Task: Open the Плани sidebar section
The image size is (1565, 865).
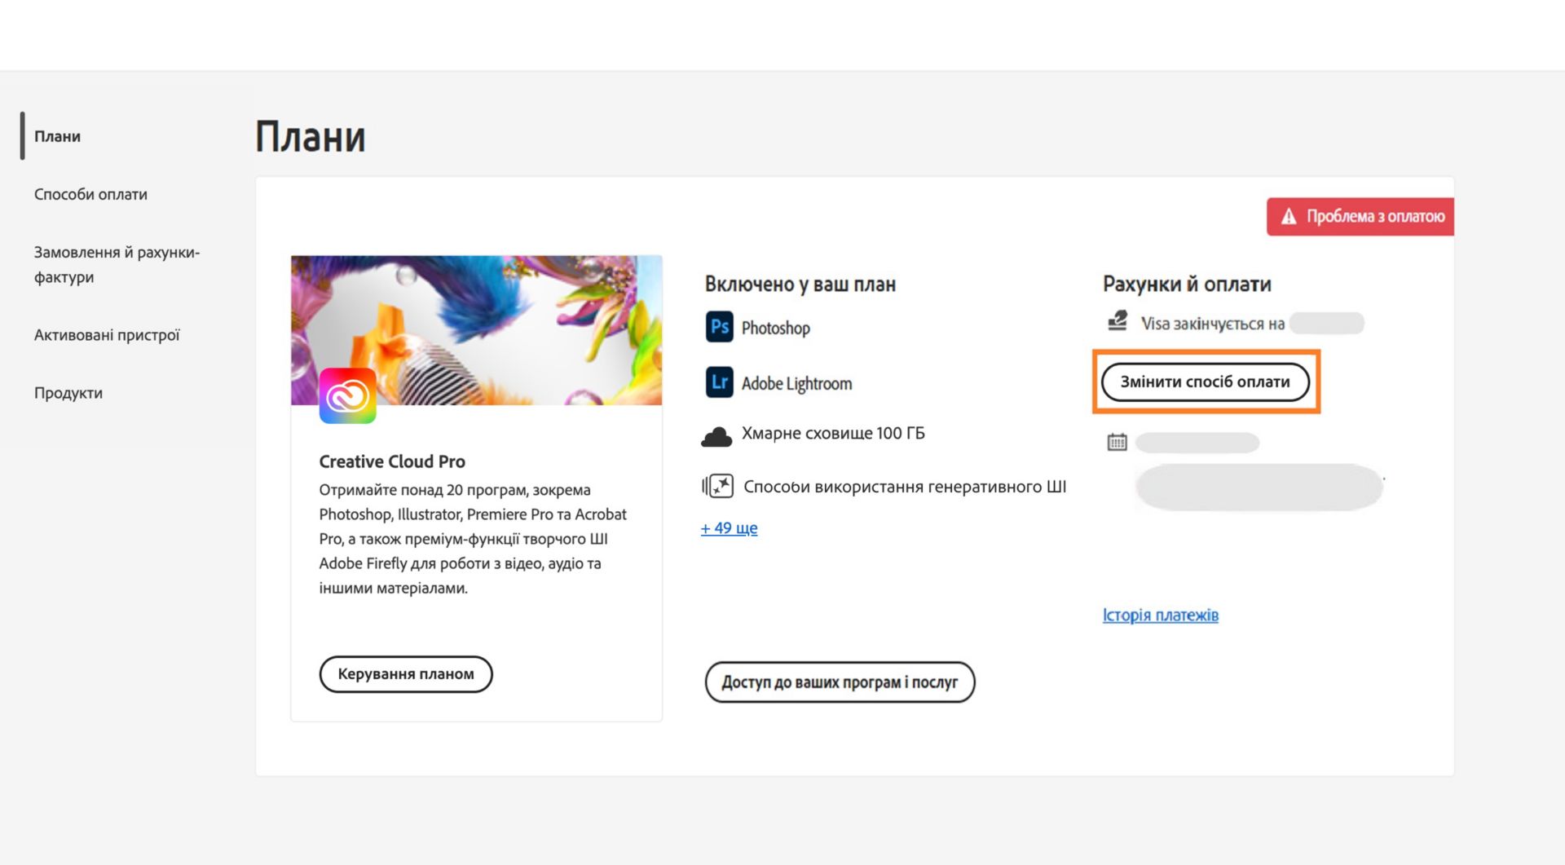Action: pos(57,136)
